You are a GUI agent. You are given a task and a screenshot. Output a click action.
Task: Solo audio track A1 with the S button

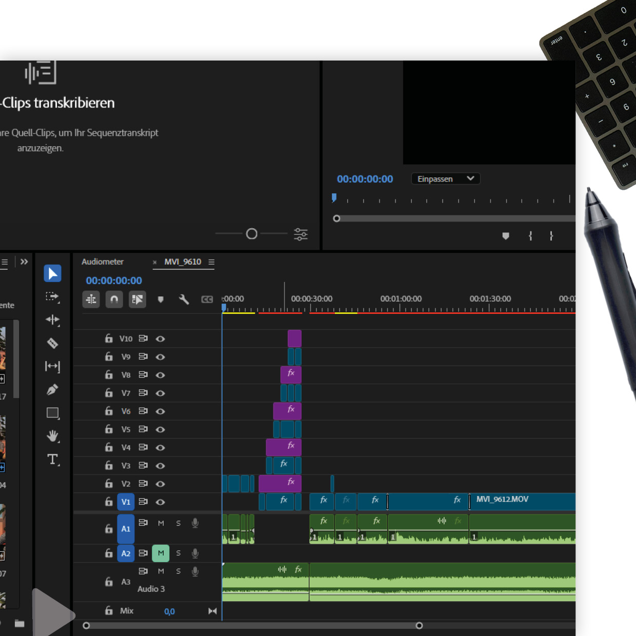point(178,523)
